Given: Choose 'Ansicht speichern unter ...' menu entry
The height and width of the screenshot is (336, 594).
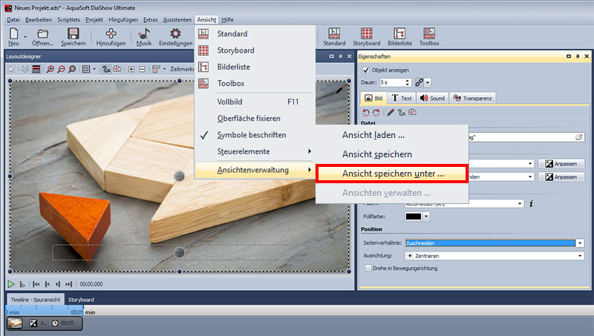Looking at the screenshot, I should (x=392, y=174).
